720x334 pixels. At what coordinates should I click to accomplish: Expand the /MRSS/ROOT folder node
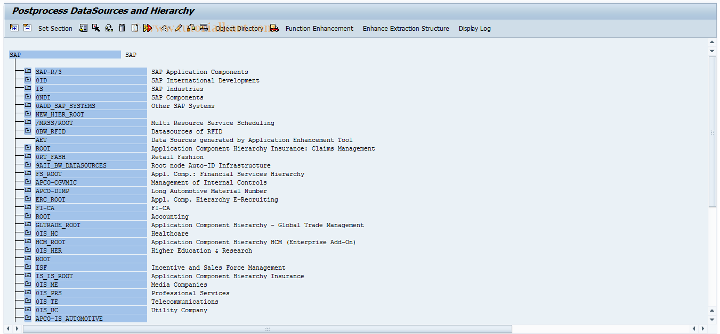(x=28, y=123)
